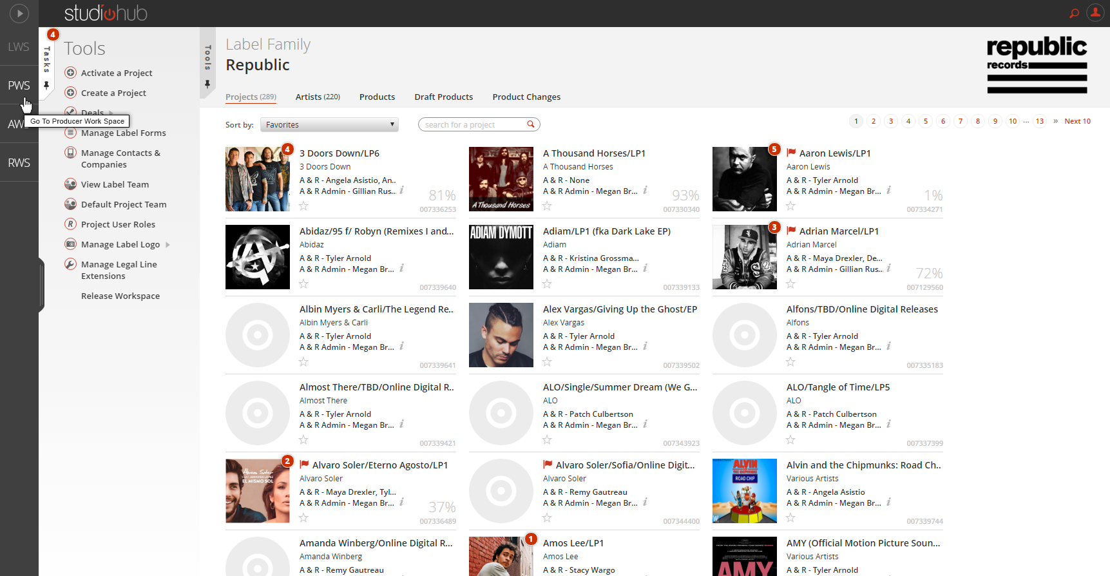Click the Default Project Team icon
Image resolution: width=1110 pixels, height=576 pixels.
[x=71, y=204]
